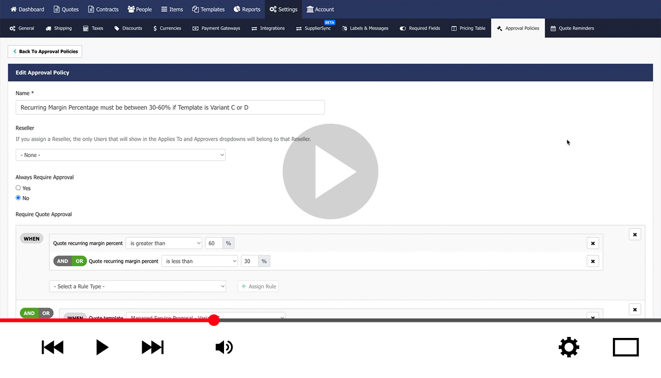
Task: Click the red video progress scrubber
Action: (x=214, y=320)
